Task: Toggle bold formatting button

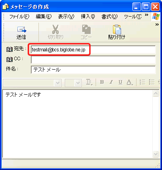Action: (102, 82)
